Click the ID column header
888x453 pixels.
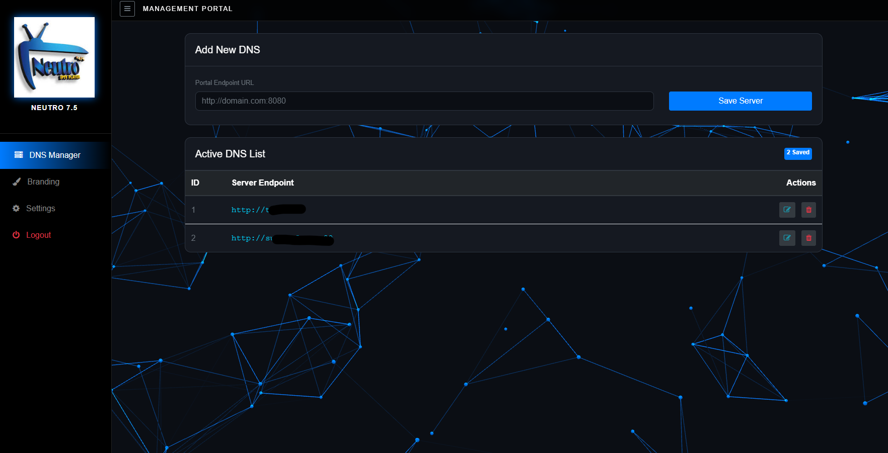pyautogui.click(x=195, y=183)
